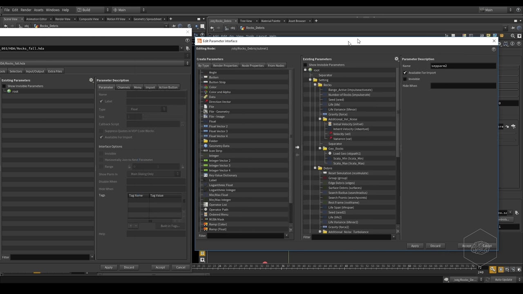
Task: Switch to the Render Properties tab
Action: point(225,66)
